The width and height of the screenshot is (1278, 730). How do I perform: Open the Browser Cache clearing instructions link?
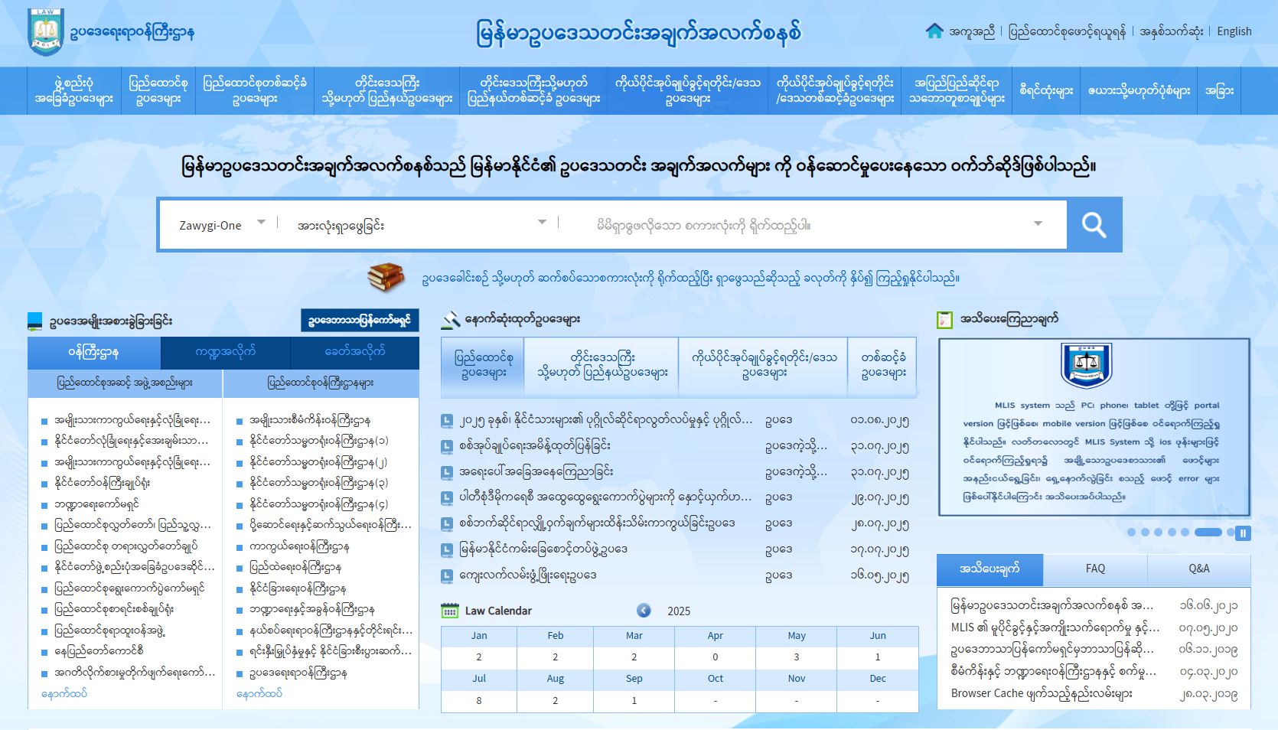click(1042, 693)
